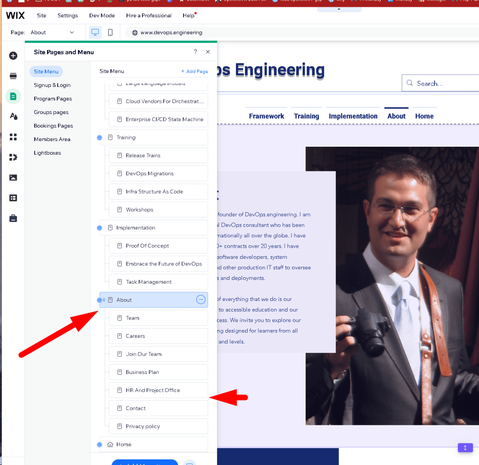Select Lightboxes section
This screenshot has width=479, height=465.
tap(47, 153)
